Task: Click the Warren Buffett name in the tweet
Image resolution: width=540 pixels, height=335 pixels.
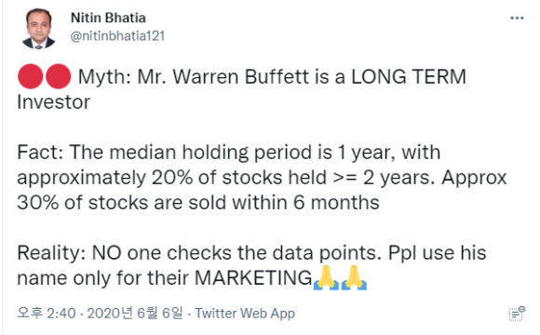Action: 240,77
